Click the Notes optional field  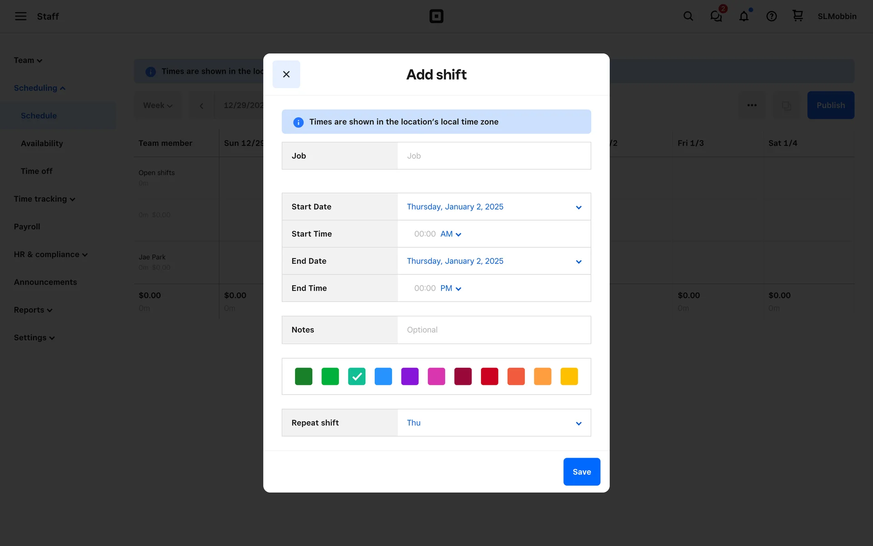pos(494,330)
